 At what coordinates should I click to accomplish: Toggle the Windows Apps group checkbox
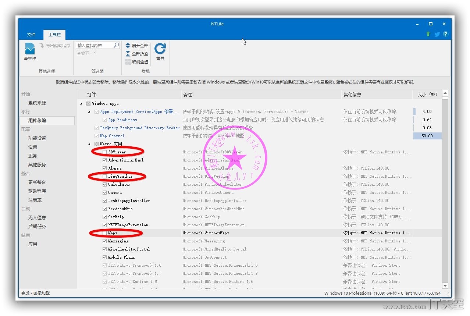[x=88, y=104]
